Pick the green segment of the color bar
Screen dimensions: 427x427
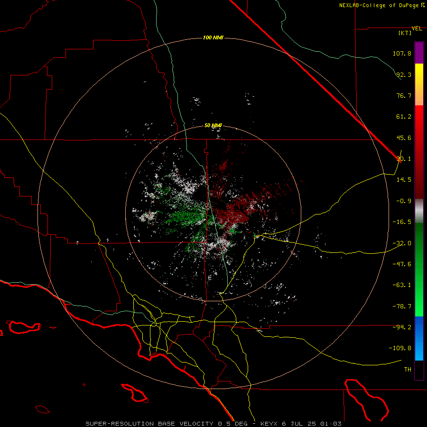click(x=419, y=269)
